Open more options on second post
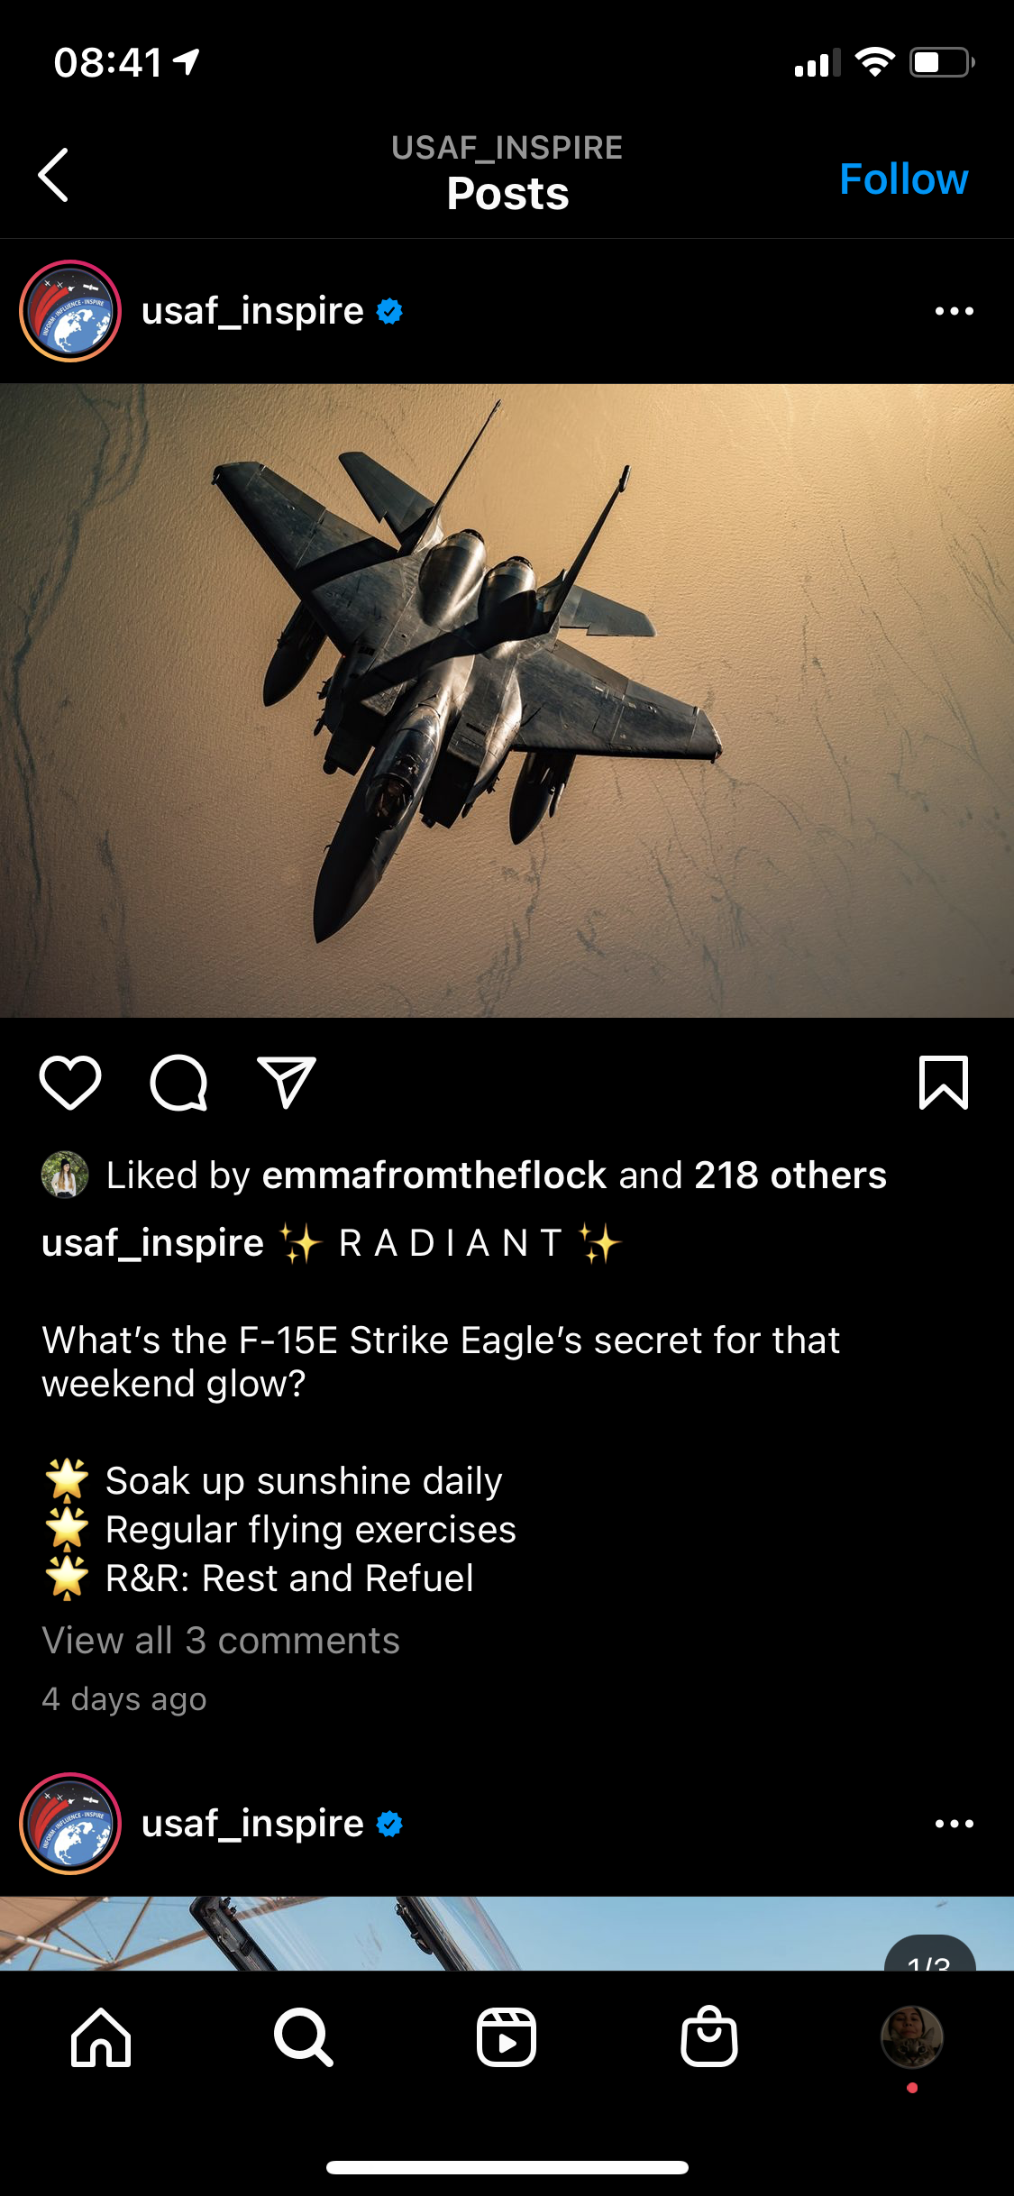The height and width of the screenshot is (2196, 1014). (955, 1824)
